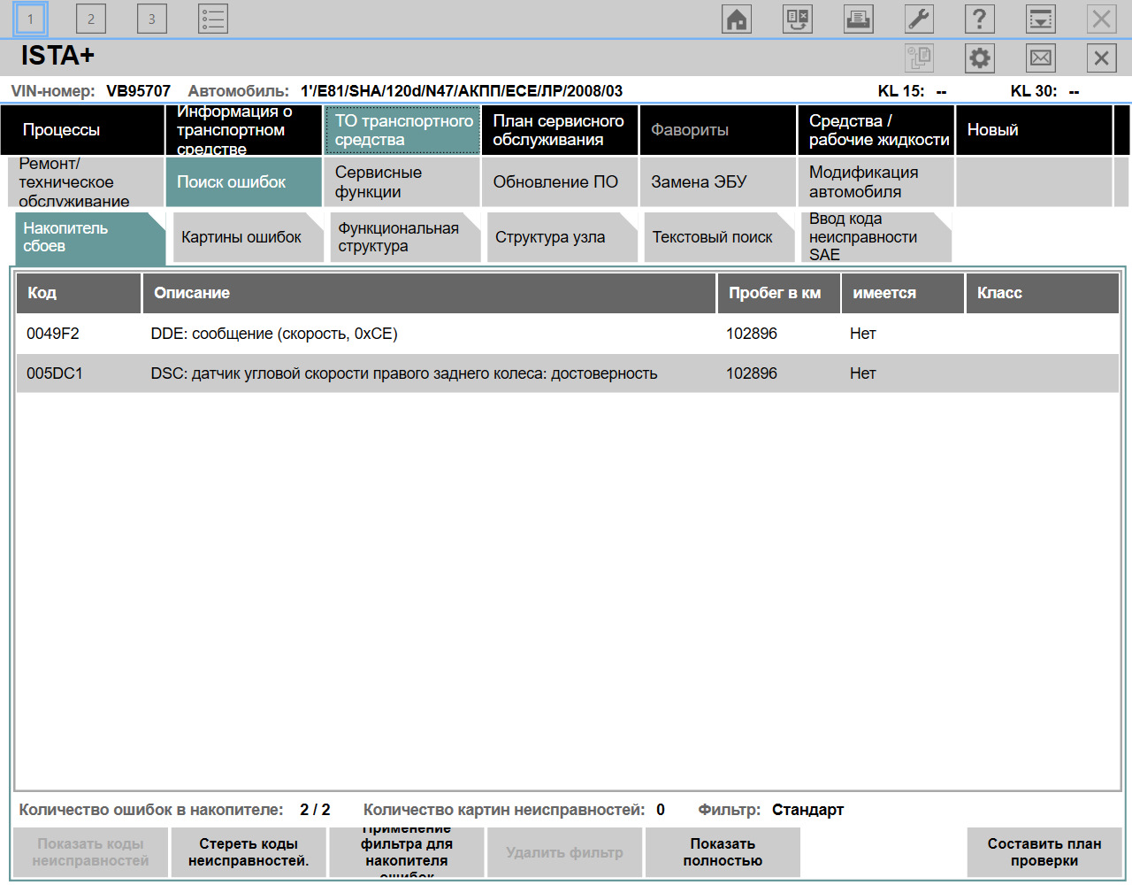Sort by Описание column header
The image size is (1132, 885).
pos(429,293)
